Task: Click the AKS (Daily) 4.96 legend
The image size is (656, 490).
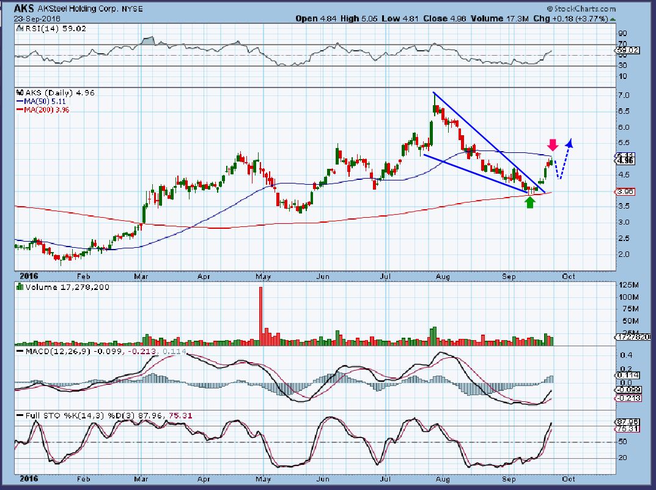Action: pos(60,93)
